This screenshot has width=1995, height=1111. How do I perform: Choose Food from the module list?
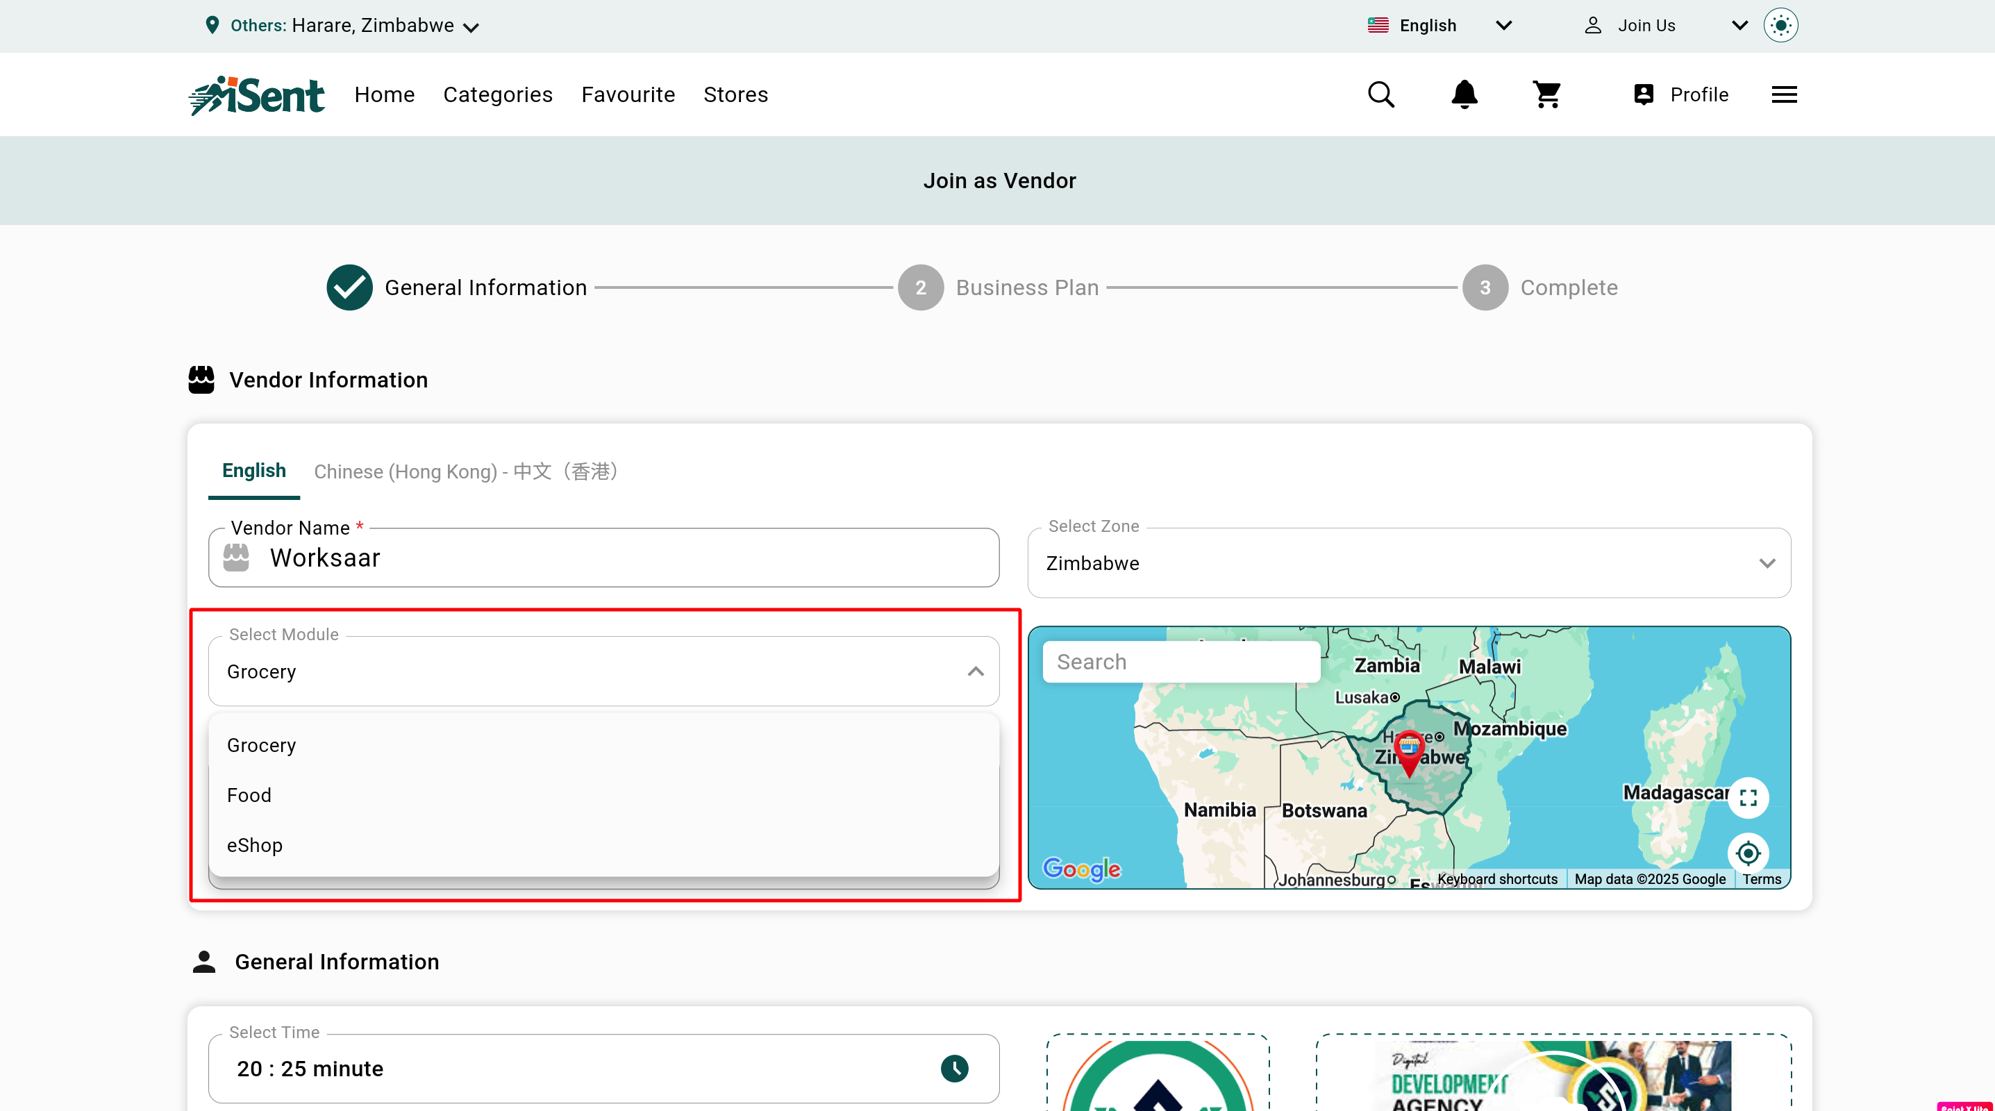pyautogui.click(x=249, y=795)
